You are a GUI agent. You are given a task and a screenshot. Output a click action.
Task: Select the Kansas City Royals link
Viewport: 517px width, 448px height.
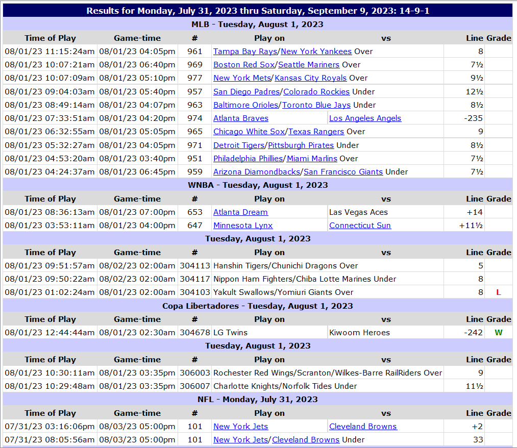311,78
